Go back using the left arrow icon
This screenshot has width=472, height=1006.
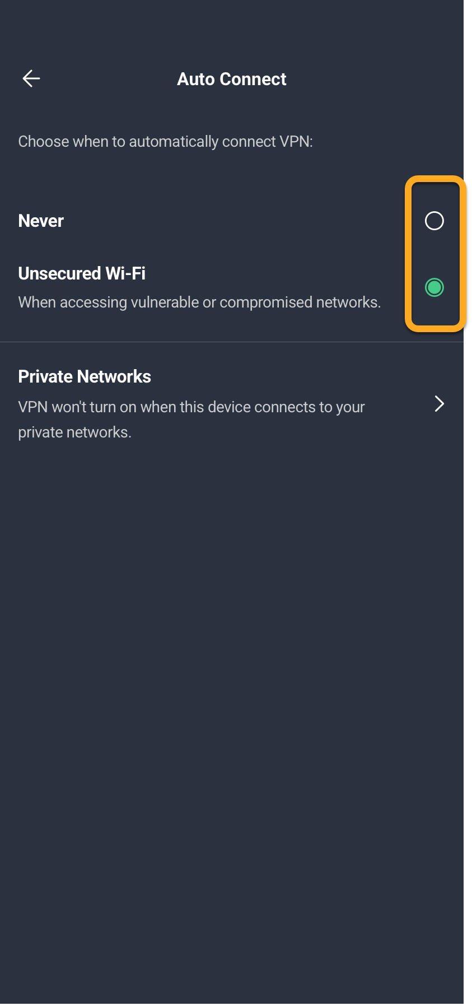(x=31, y=78)
